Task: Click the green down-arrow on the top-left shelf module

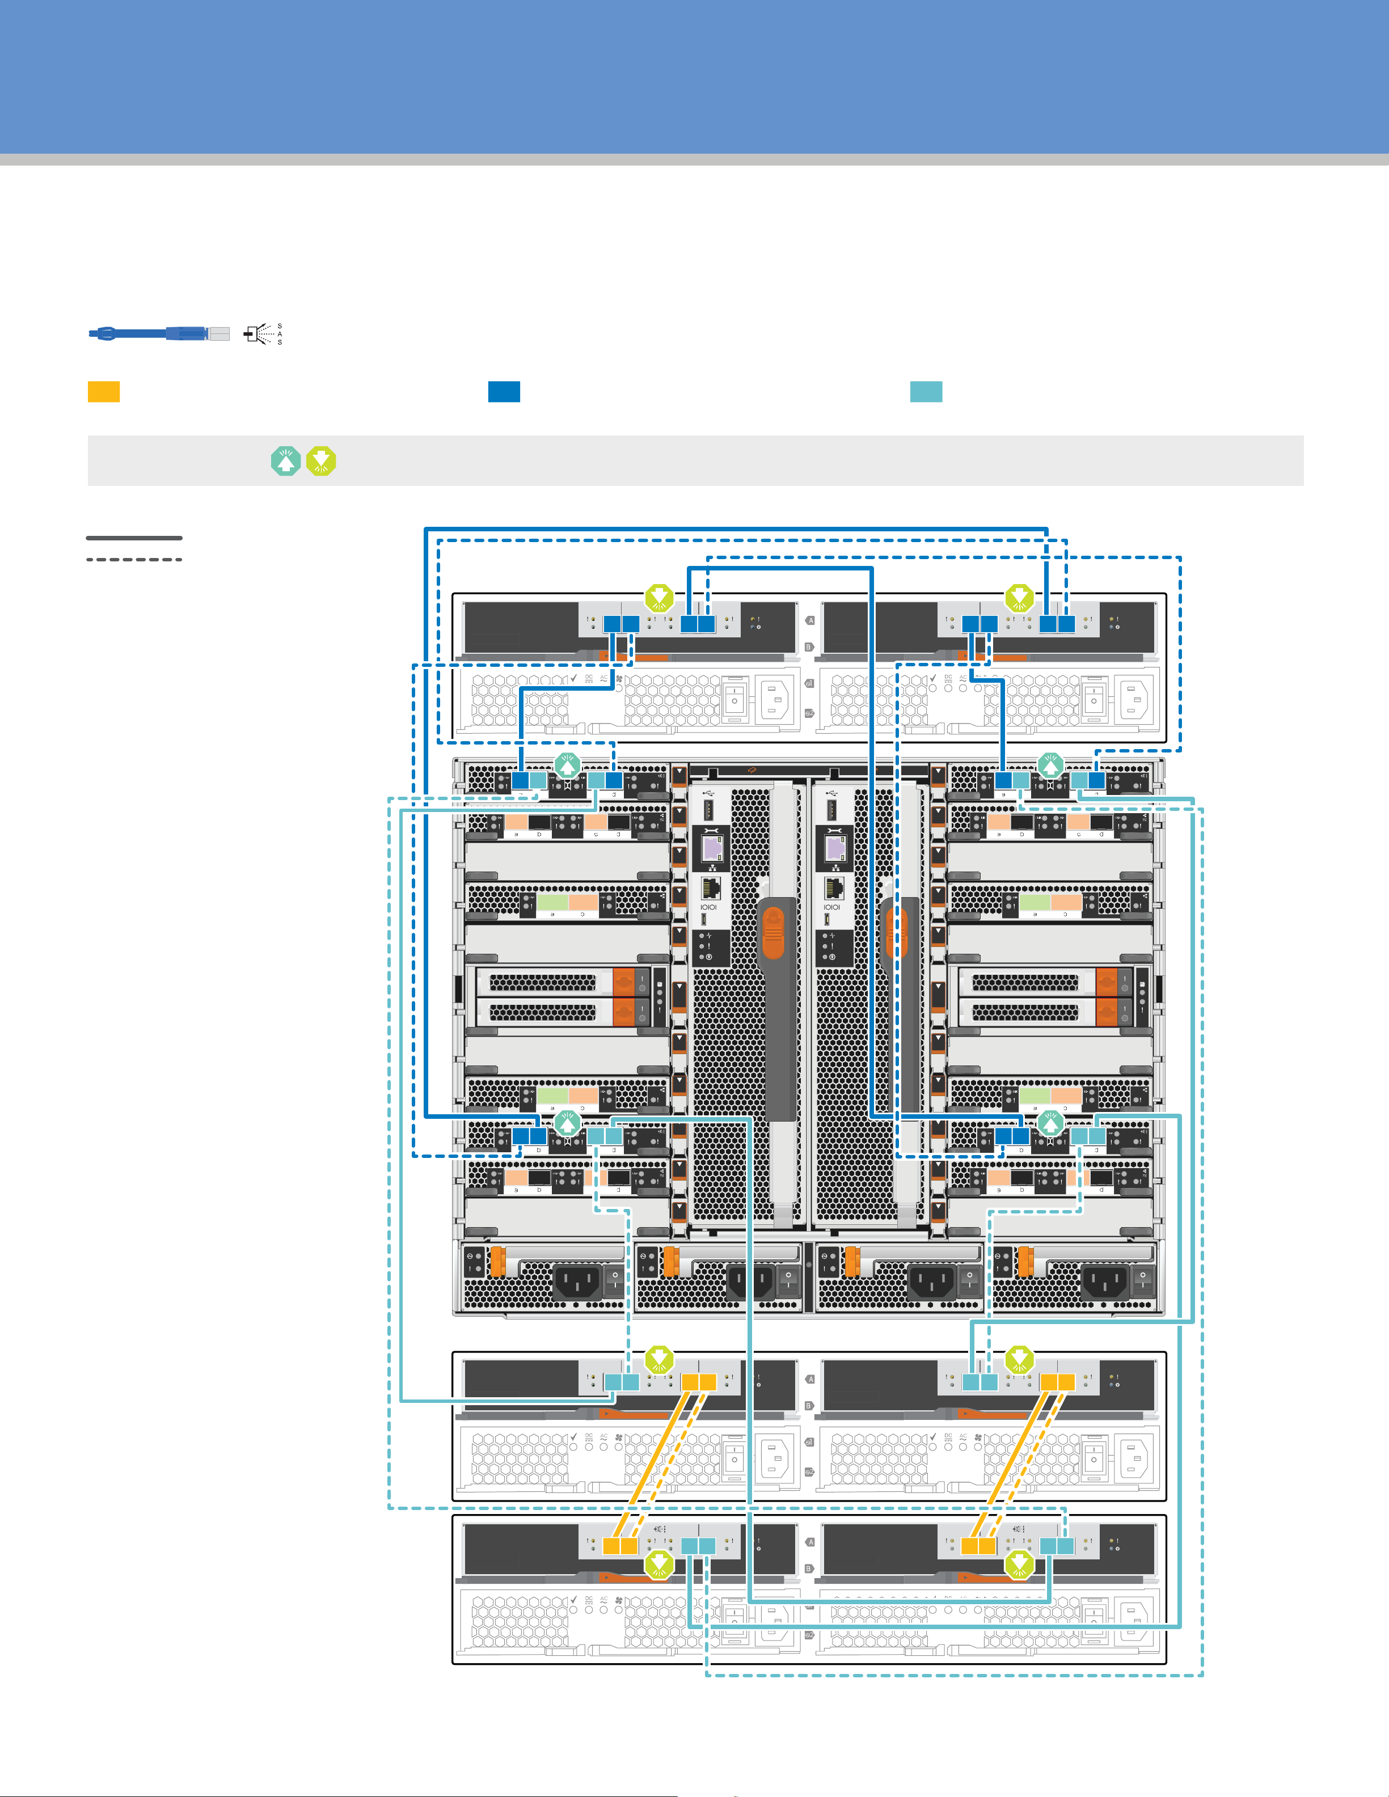Action: coord(659,598)
